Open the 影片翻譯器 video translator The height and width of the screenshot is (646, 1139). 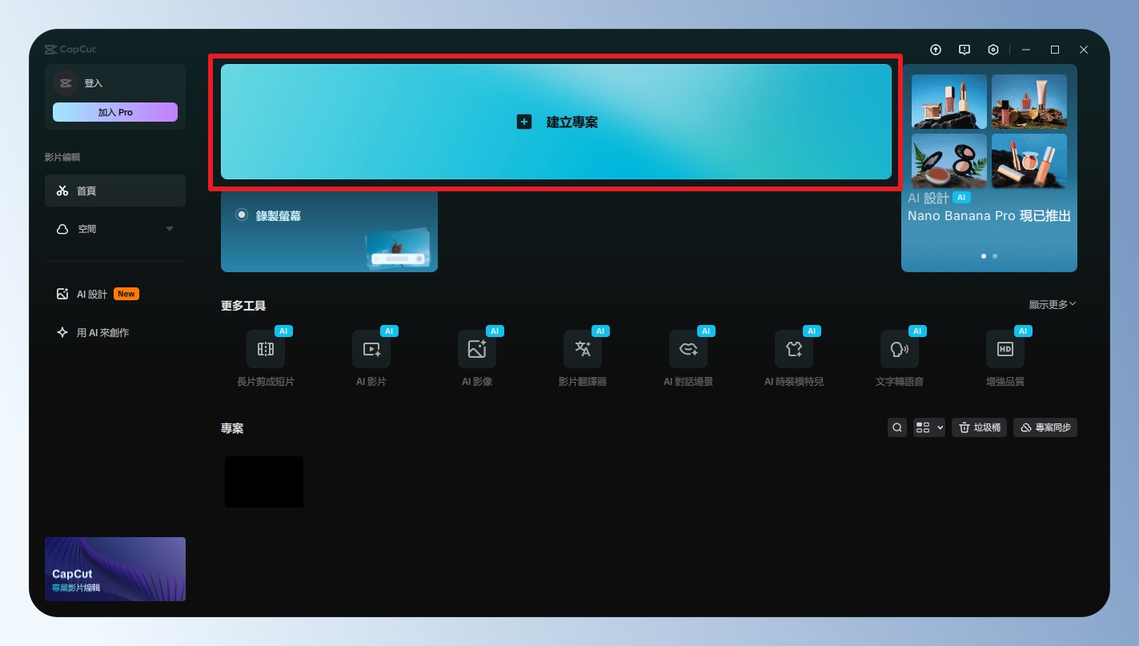coord(583,349)
